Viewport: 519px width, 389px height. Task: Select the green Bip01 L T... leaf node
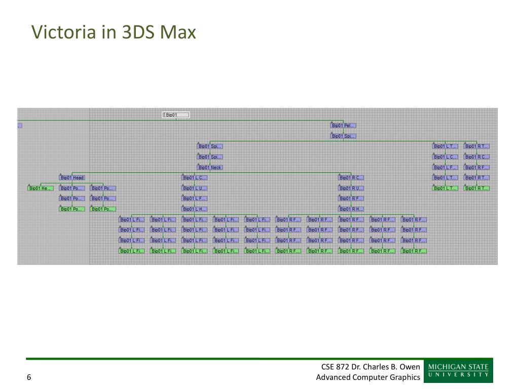click(445, 188)
